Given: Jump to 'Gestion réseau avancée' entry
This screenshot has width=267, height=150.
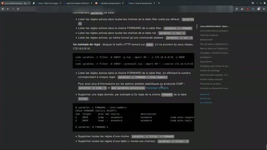Looking at the screenshot, I should coord(211,80).
